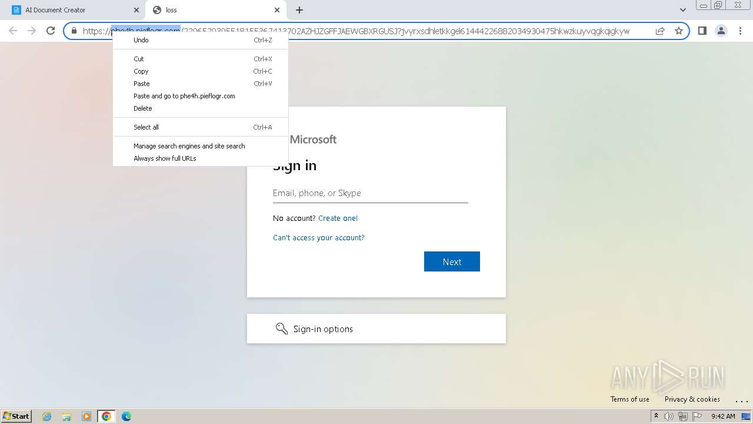The height and width of the screenshot is (424, 753).
Task: Open File Explorer from the taskbar
Action: [66, 416]
